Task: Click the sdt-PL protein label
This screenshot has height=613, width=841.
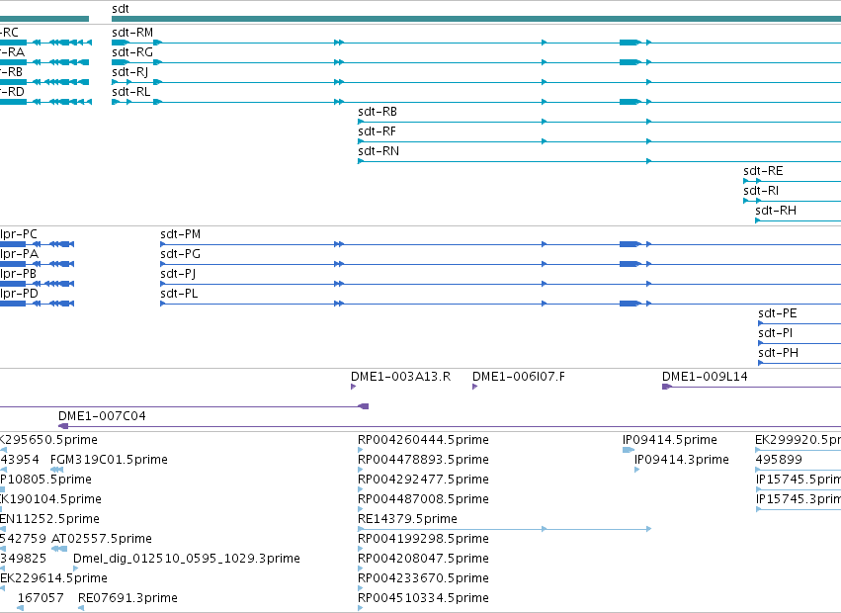Action: tap(179, 294)
